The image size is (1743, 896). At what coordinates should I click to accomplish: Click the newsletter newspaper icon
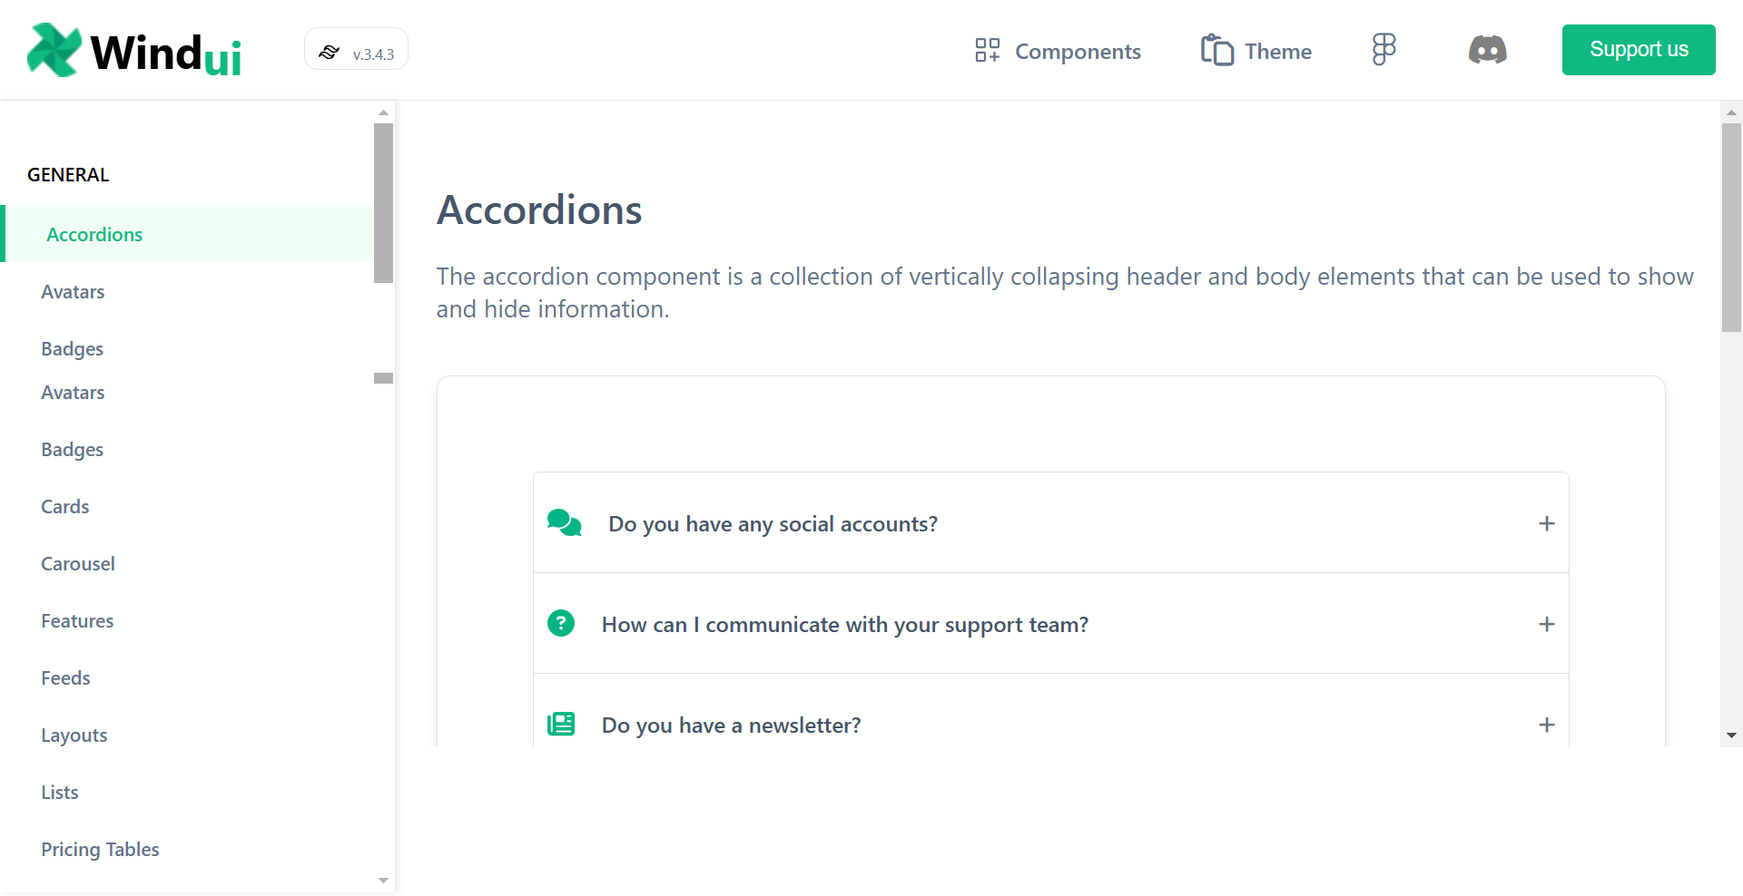pos(561,725)
